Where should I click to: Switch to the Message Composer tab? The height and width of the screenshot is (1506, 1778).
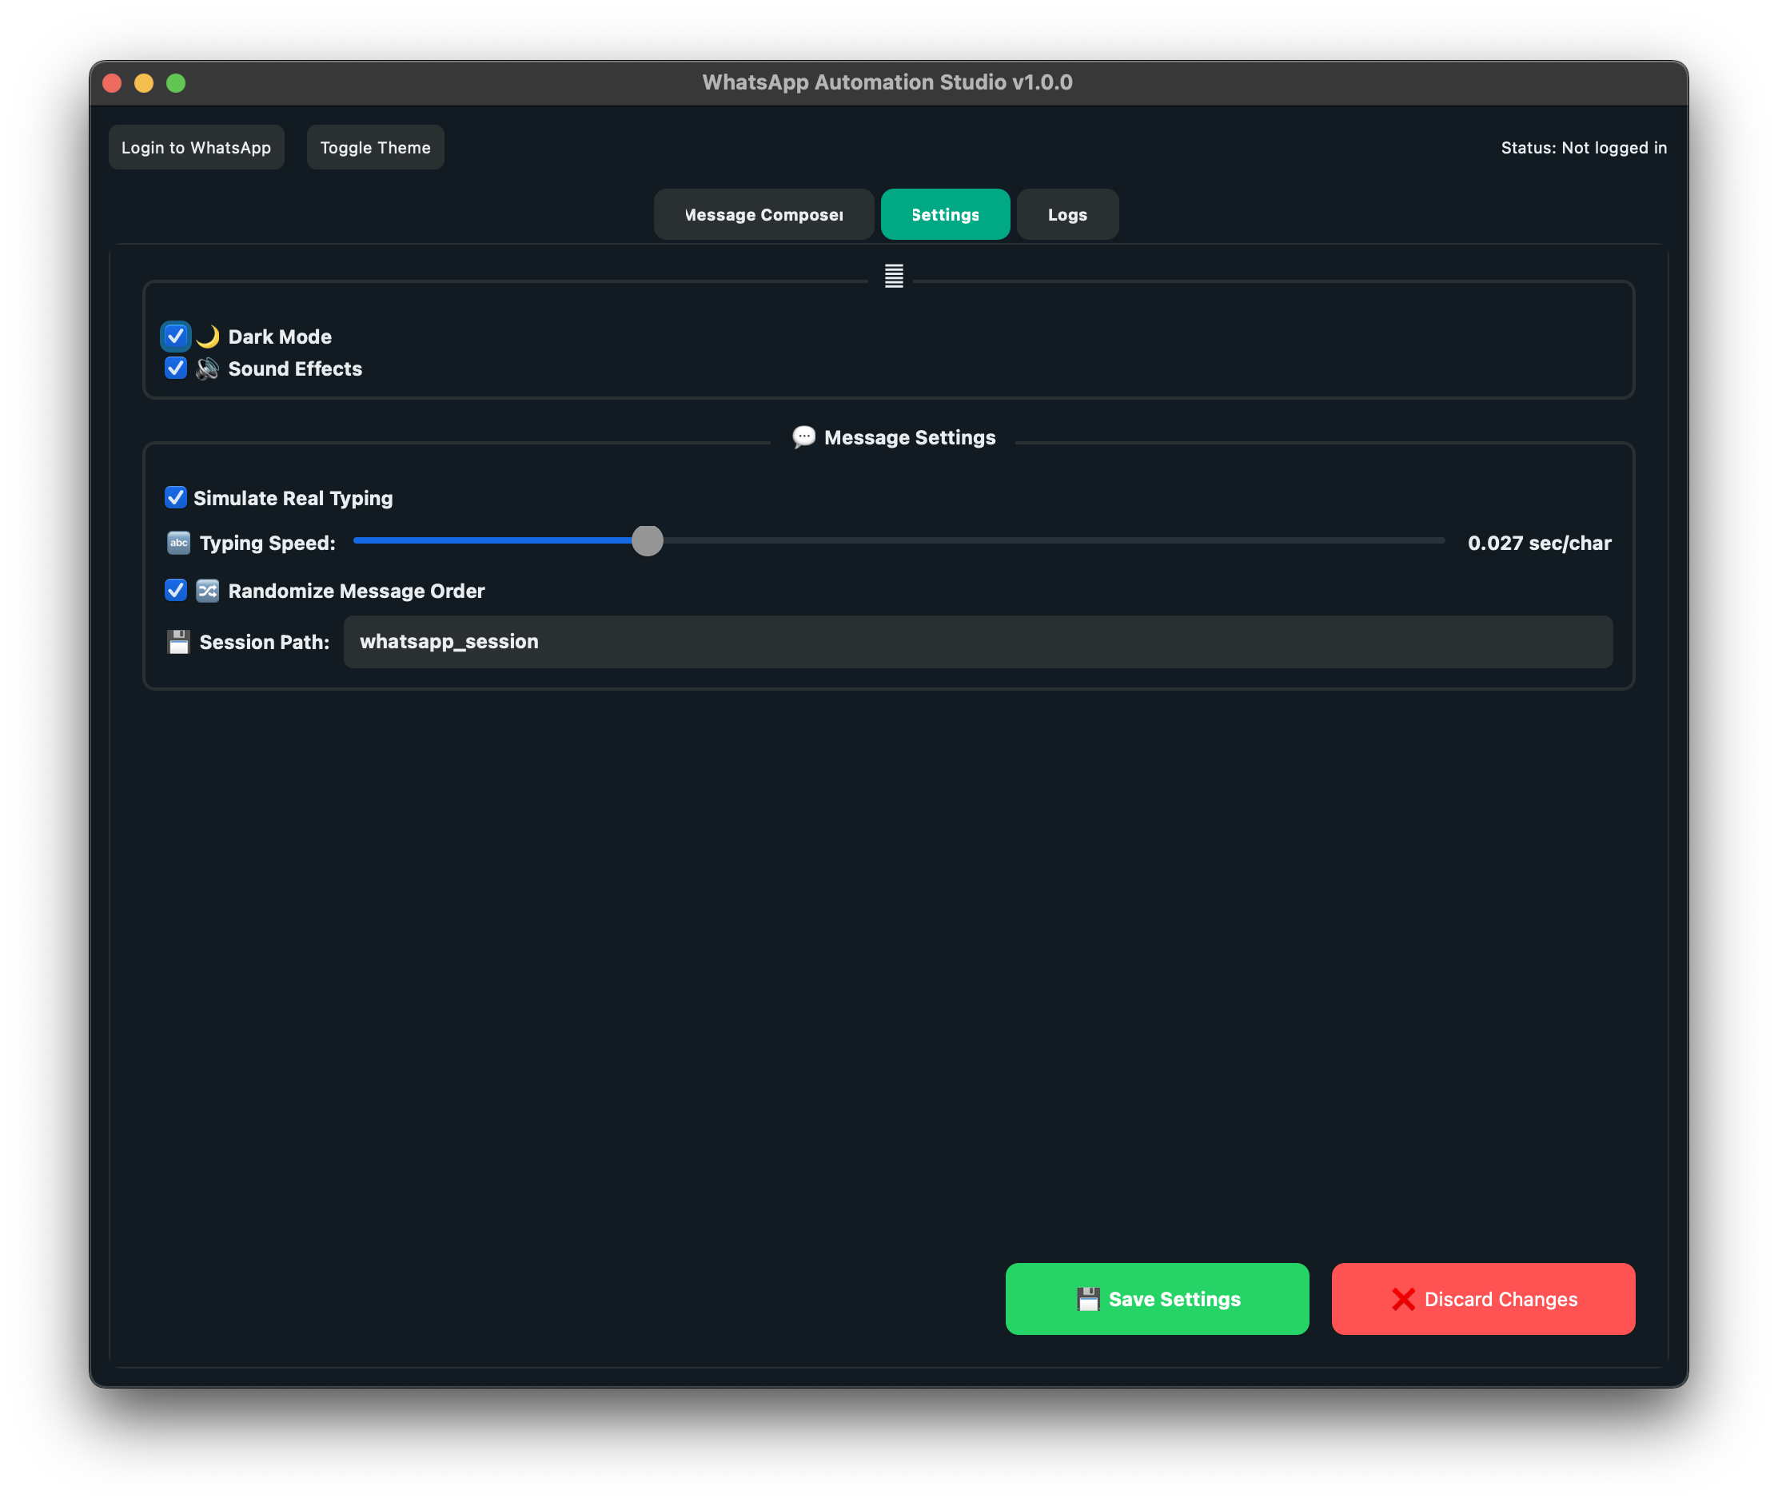coord(763,214)
